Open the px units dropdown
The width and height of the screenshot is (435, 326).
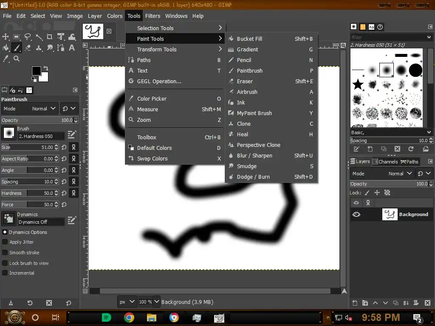click(127, 302)
